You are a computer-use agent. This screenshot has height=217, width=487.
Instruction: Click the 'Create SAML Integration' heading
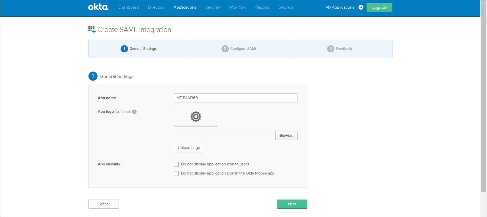pyautogui.click(x=134, y=30)
